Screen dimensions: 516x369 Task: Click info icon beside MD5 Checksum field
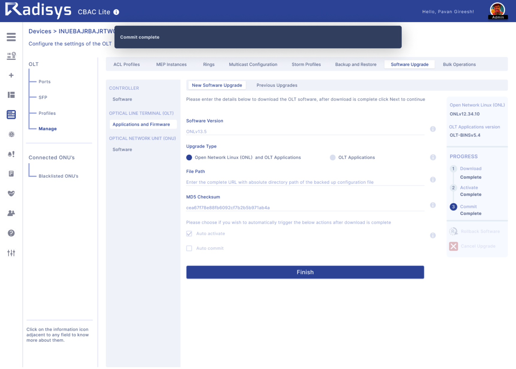pos(433,205)
